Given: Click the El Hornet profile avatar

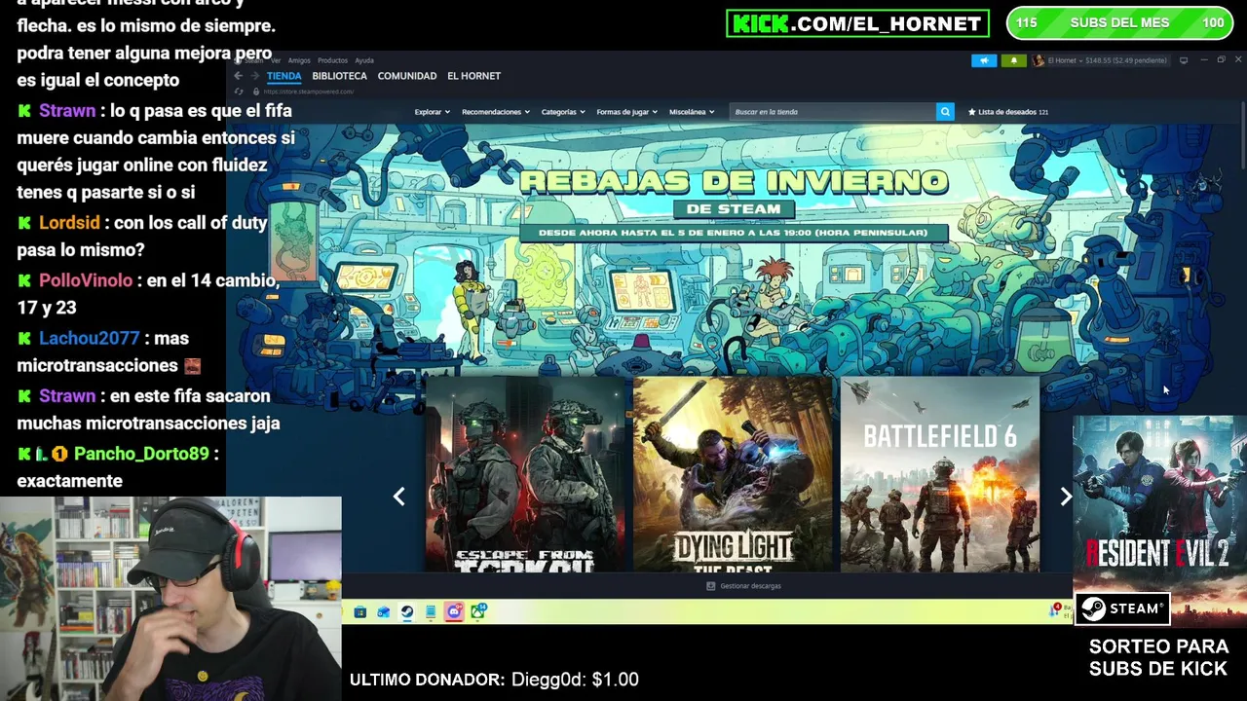Looking at the screenshot, I should click(1039, 60).
